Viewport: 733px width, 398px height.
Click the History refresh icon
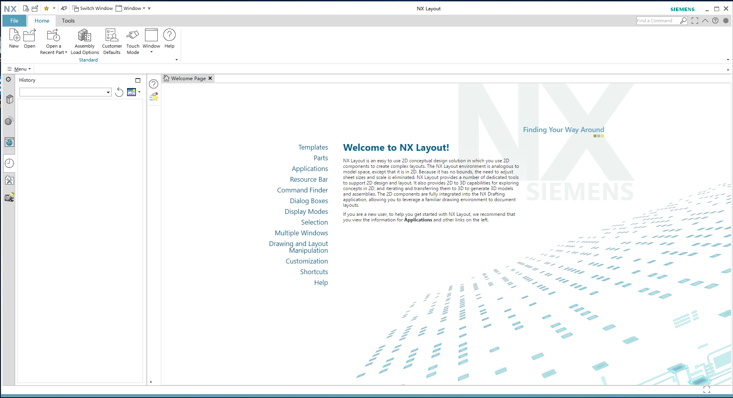tap(119, 92)
